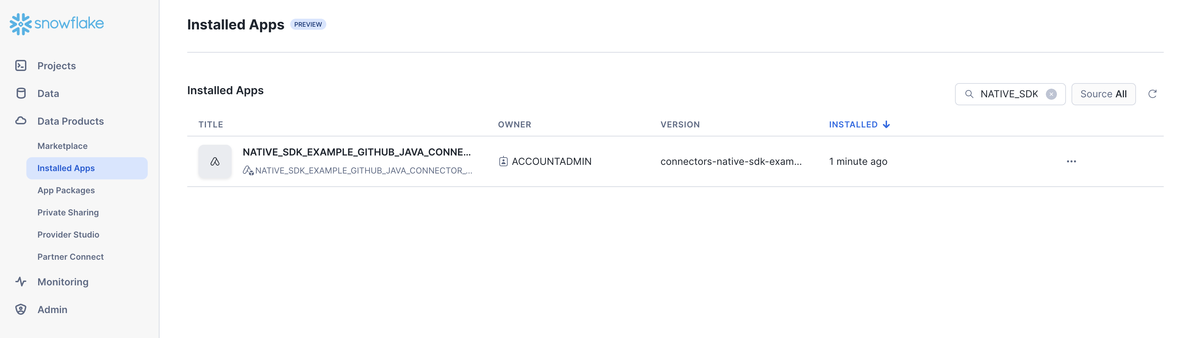Click the app thumbnail icon
Viewport: 1179px width, 338px height.
tap(215, 161)
